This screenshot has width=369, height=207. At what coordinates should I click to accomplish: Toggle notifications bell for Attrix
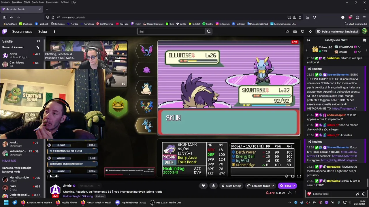coord(213,186)
